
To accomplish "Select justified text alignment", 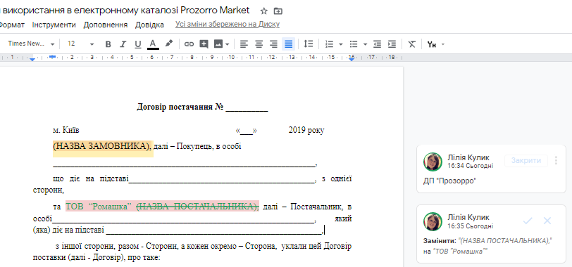I will [x=289, y=44].
